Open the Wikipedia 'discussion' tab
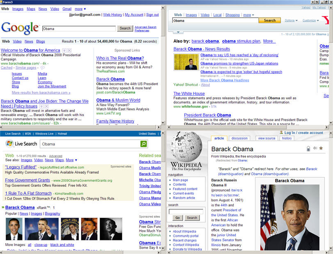 pos(239,138)
